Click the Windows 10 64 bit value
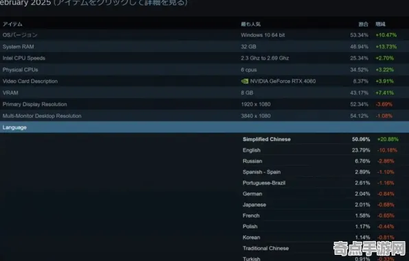 pos(263,35)
